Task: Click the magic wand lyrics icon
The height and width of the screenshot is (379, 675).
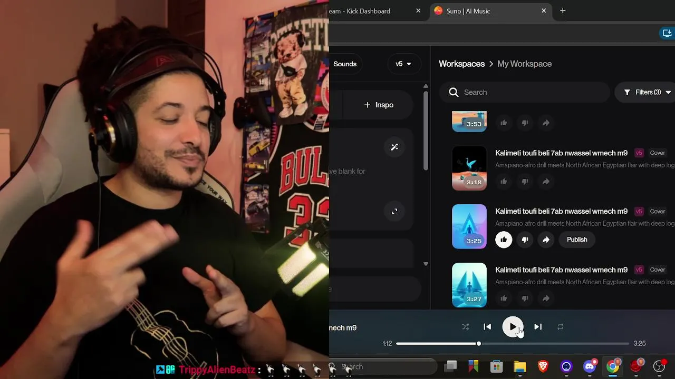Action: point(394,147)
